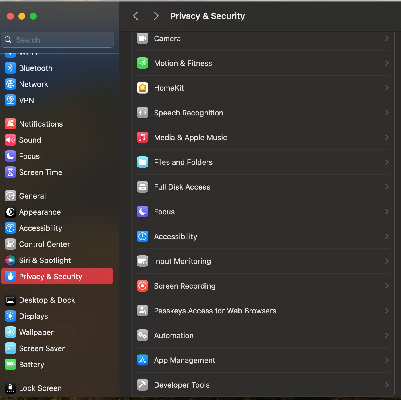Select Focus in the sidebar
This screenshot has height=400, width=401.
pyautogui.click(x=57, y=156)
